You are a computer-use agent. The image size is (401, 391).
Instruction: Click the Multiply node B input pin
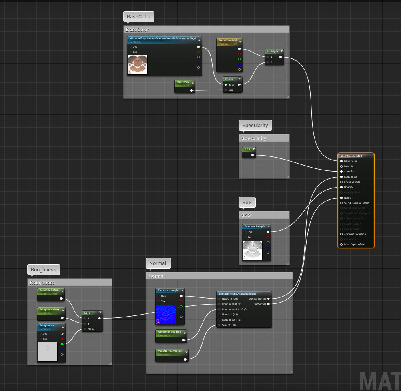[268, 62]
